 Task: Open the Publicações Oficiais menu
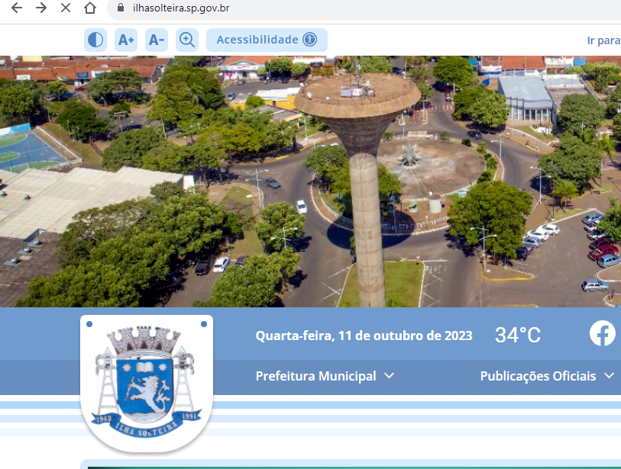click(x=538, y=376)
